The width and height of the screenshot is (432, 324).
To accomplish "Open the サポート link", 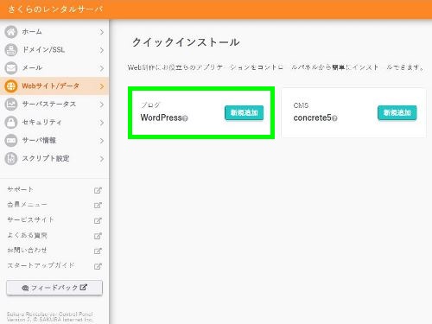I will 20,189.
